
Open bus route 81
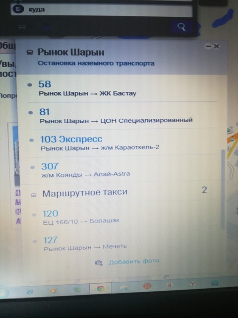point(45,112)
